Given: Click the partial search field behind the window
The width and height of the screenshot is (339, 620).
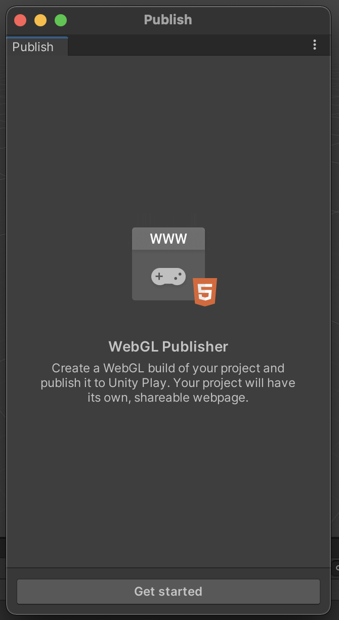Looking at the screenshot, I should click(335, 568).
